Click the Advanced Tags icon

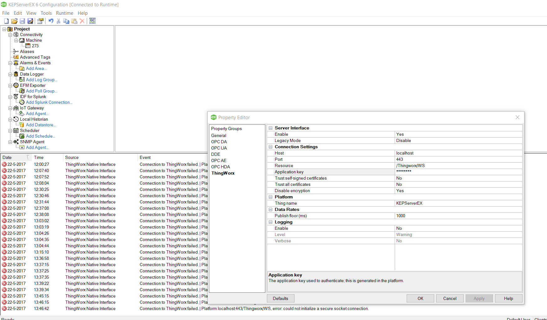coord(16,57)
